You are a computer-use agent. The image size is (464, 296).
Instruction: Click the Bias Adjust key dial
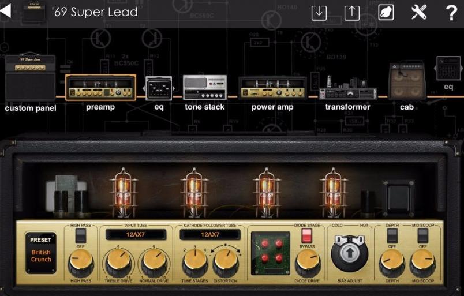[x=350, y=253]
